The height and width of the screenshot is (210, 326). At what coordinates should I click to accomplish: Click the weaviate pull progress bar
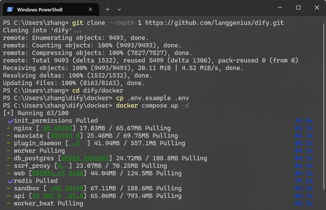[x=65, y=136]
